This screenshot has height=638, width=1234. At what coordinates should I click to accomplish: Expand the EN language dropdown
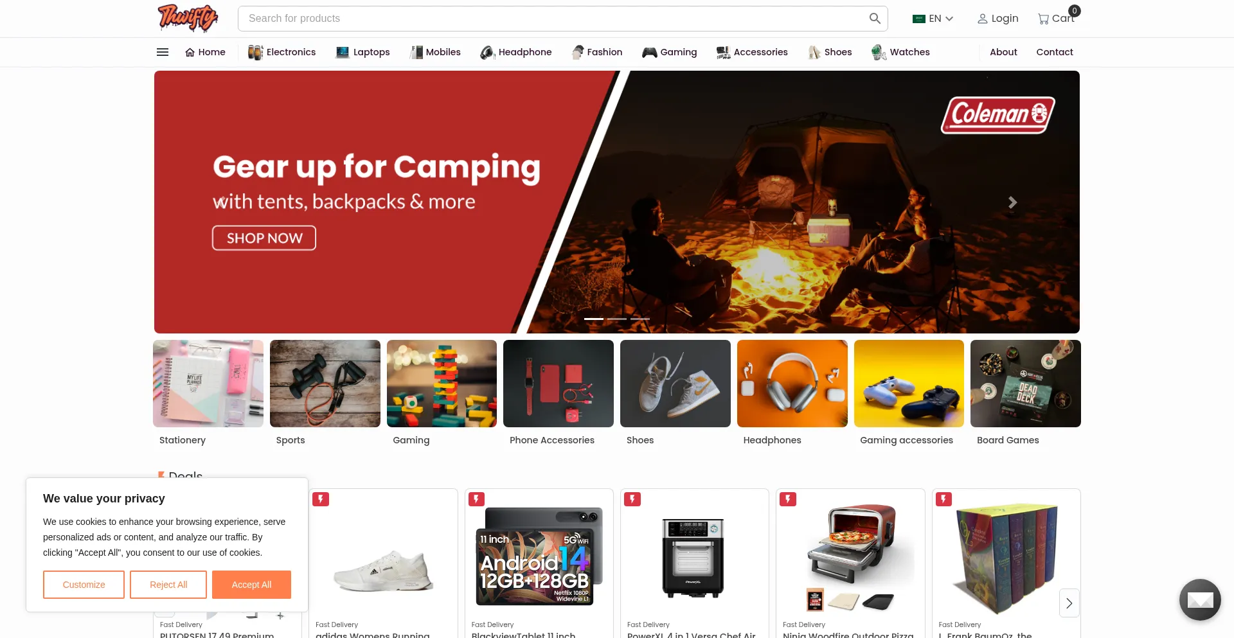click(x=933, y=19)
